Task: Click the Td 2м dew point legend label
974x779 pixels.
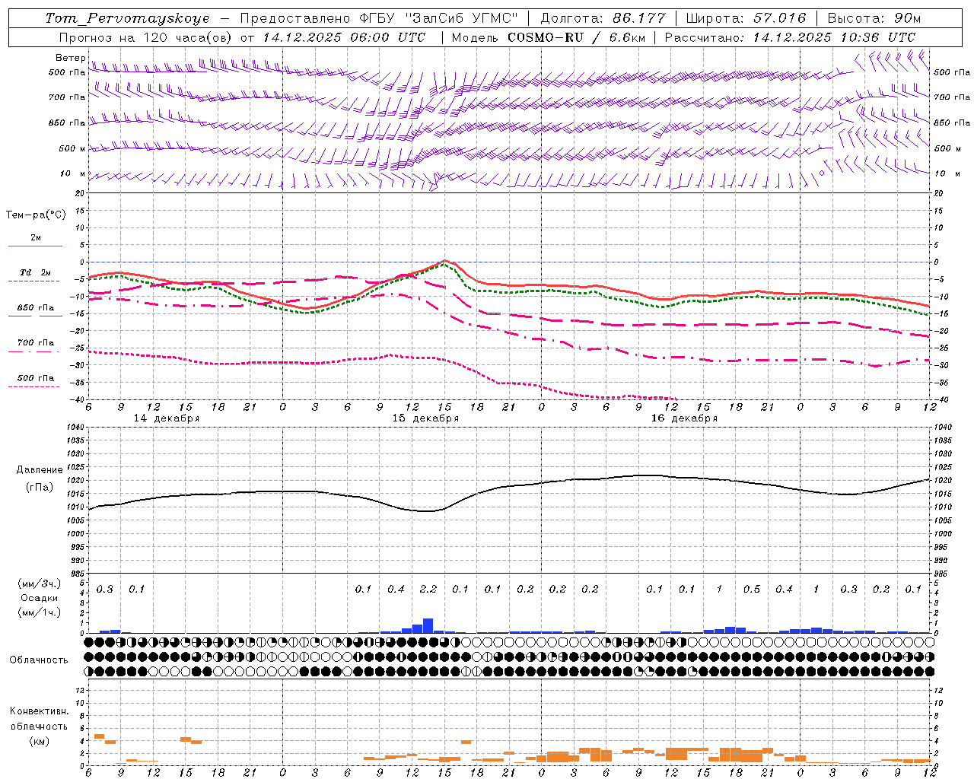Action: coord(35,272)
